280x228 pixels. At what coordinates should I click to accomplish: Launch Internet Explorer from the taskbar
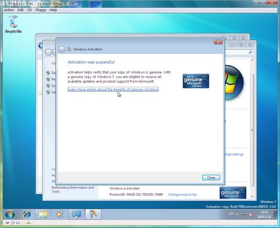click(27, 214)
